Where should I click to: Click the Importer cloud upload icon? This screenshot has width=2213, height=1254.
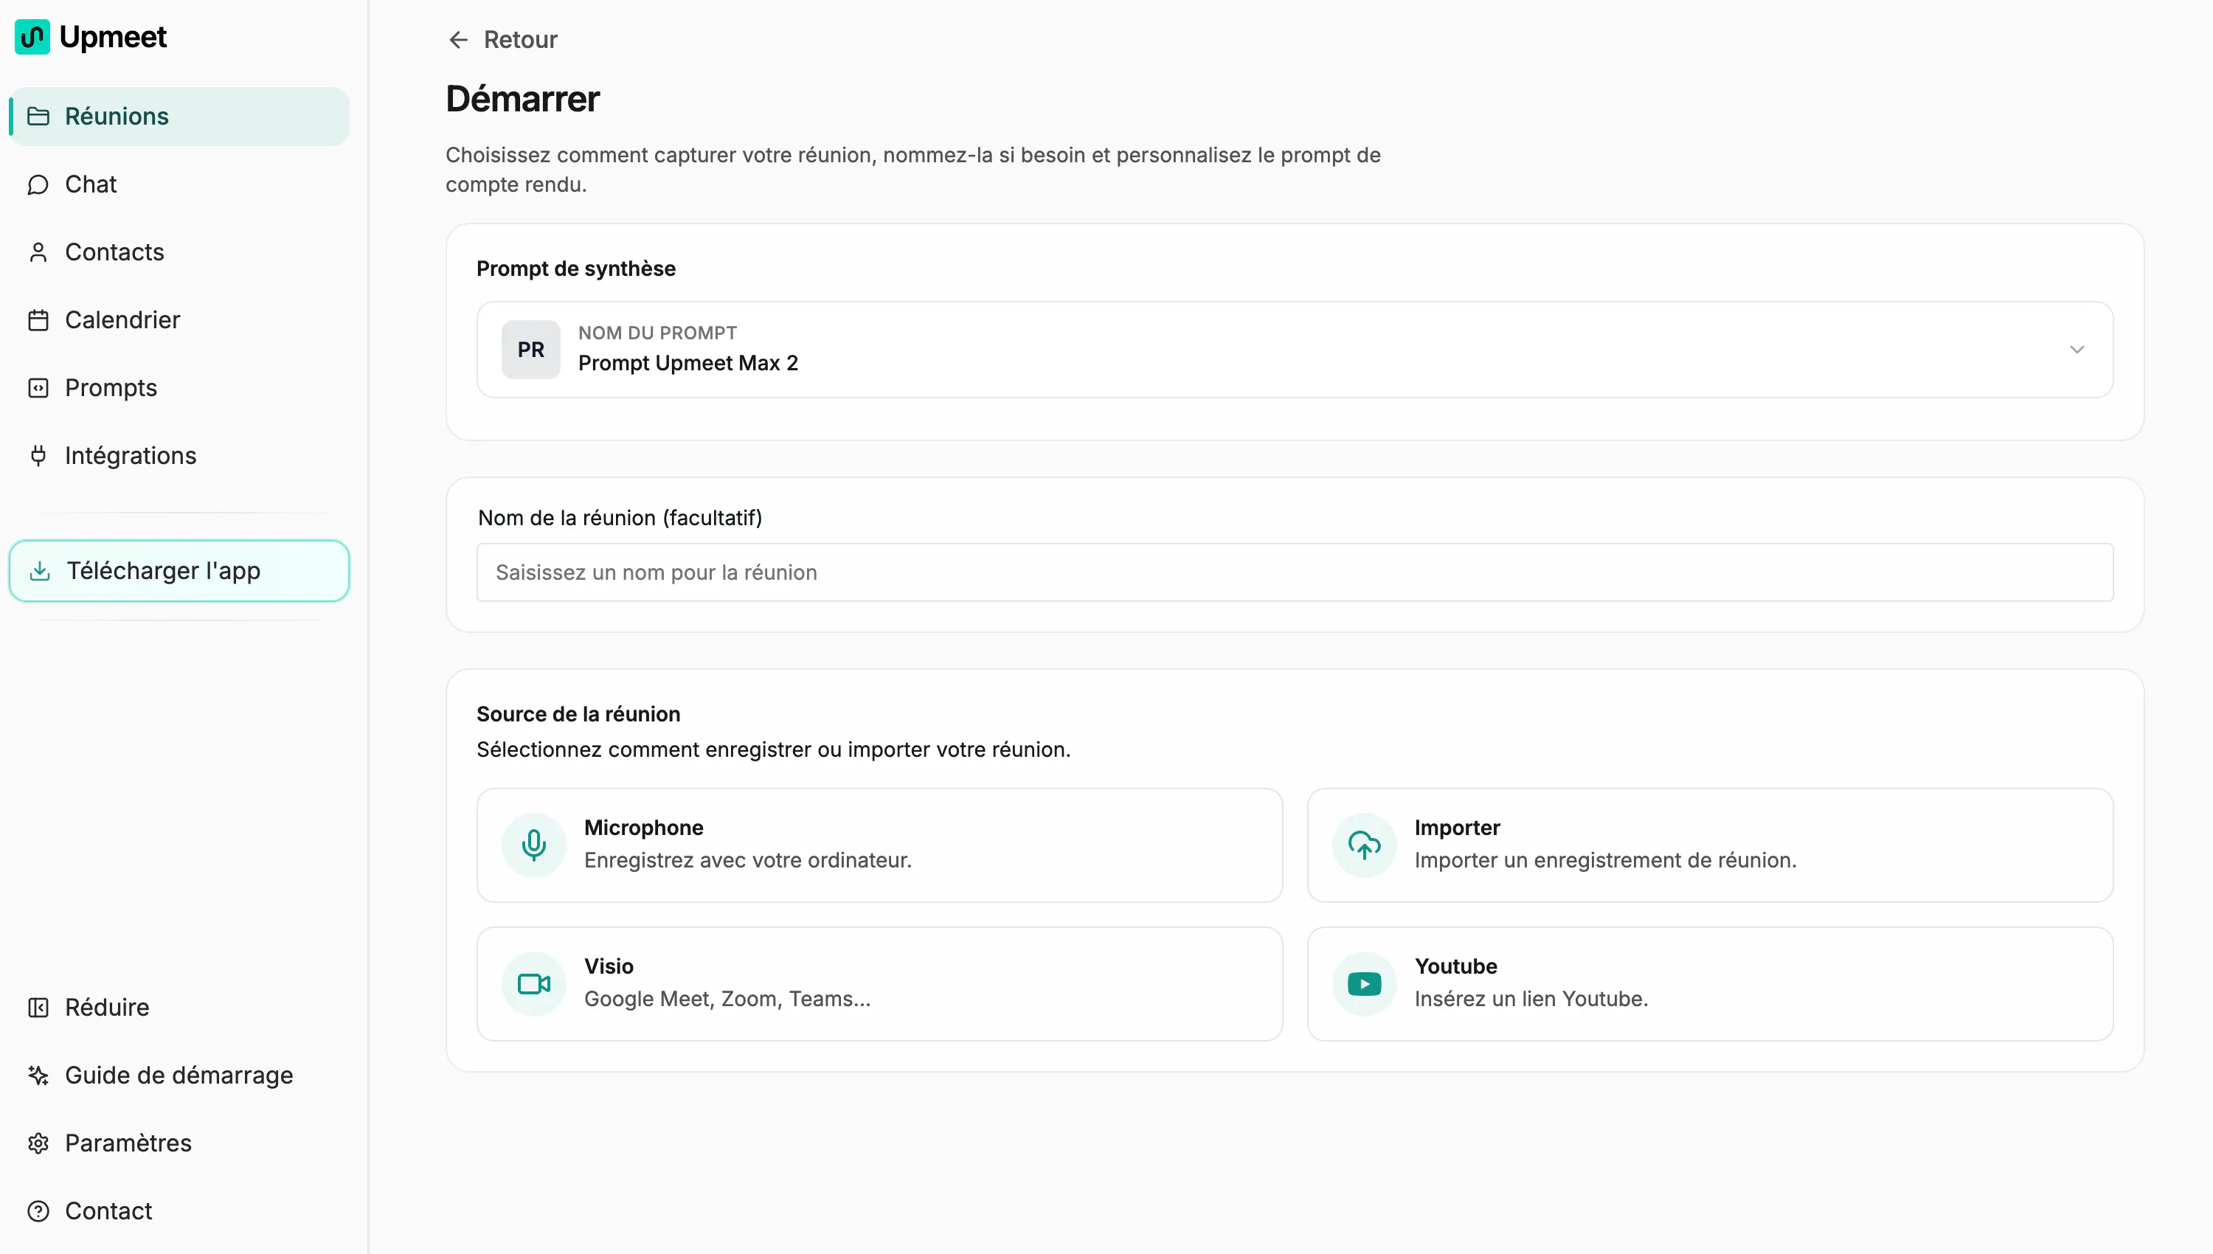(1364, 845)
